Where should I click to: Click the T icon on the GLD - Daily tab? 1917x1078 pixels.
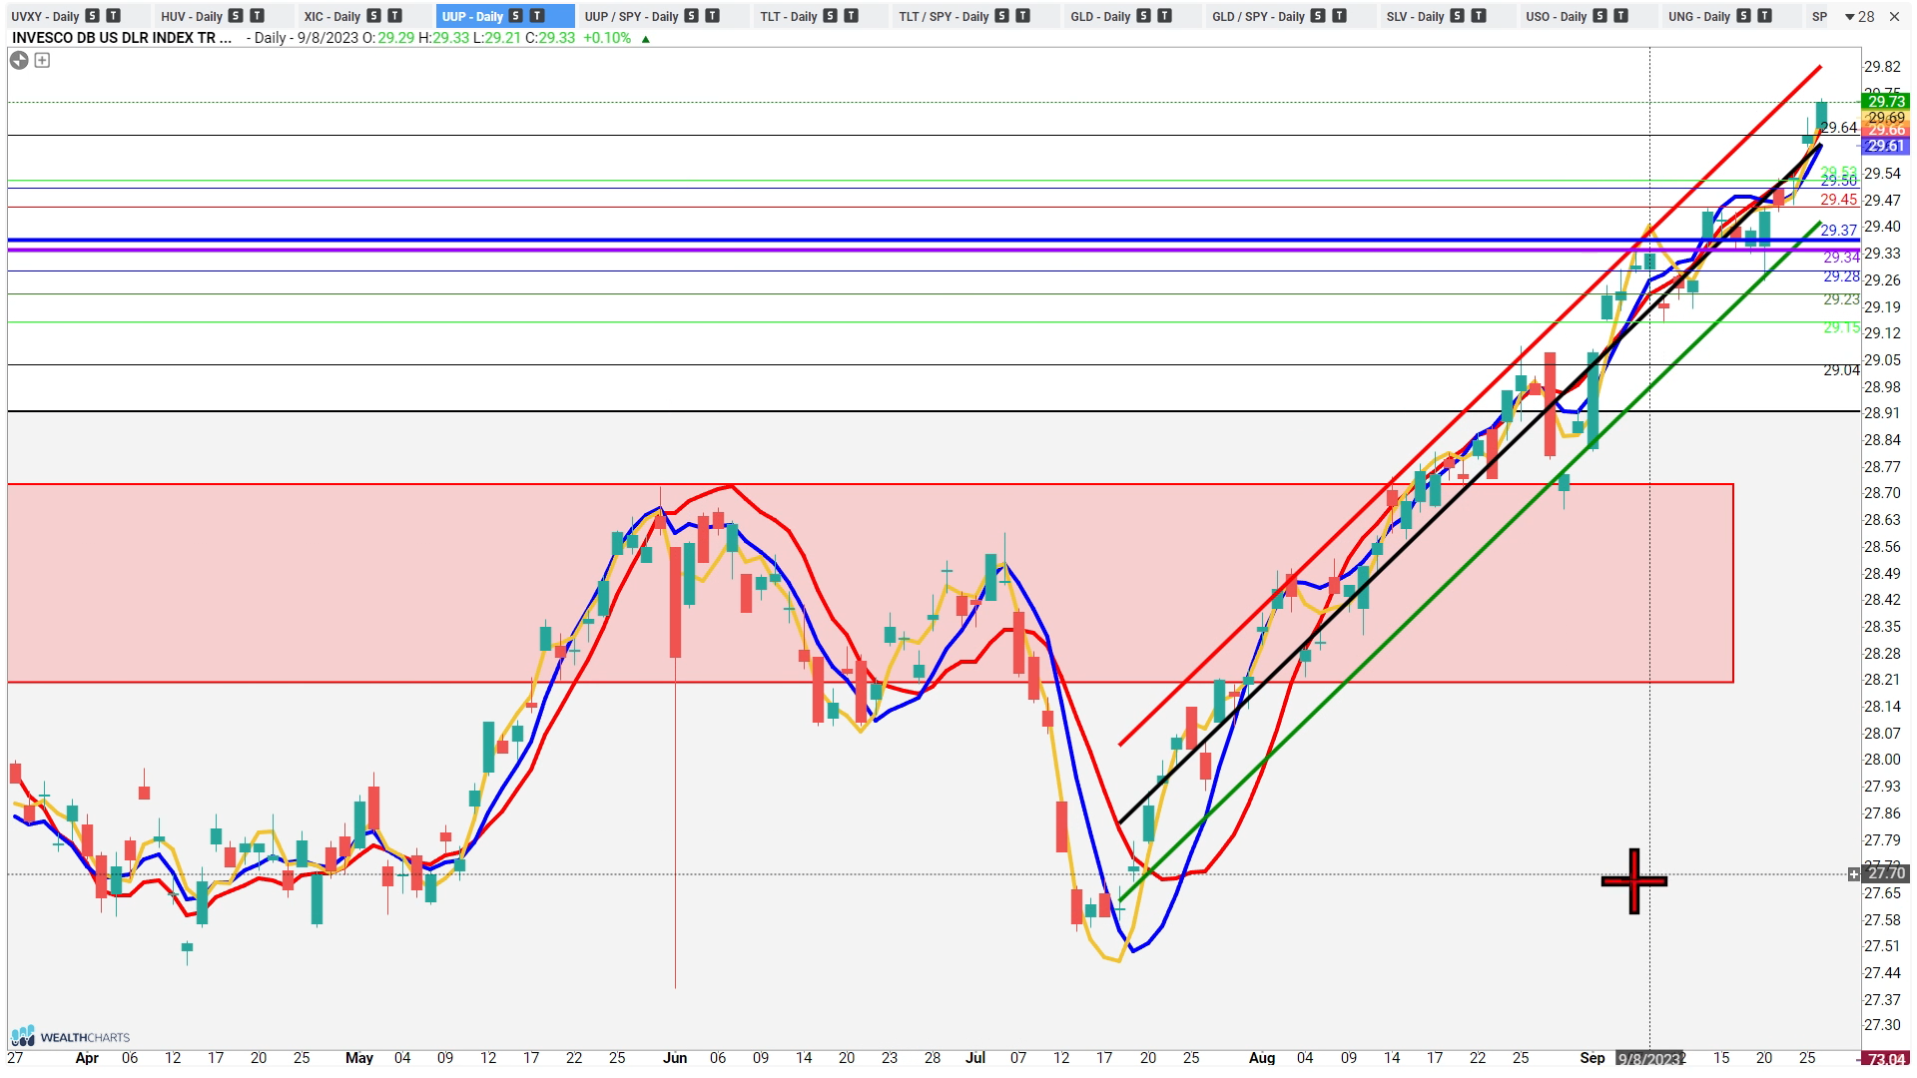1165,16
